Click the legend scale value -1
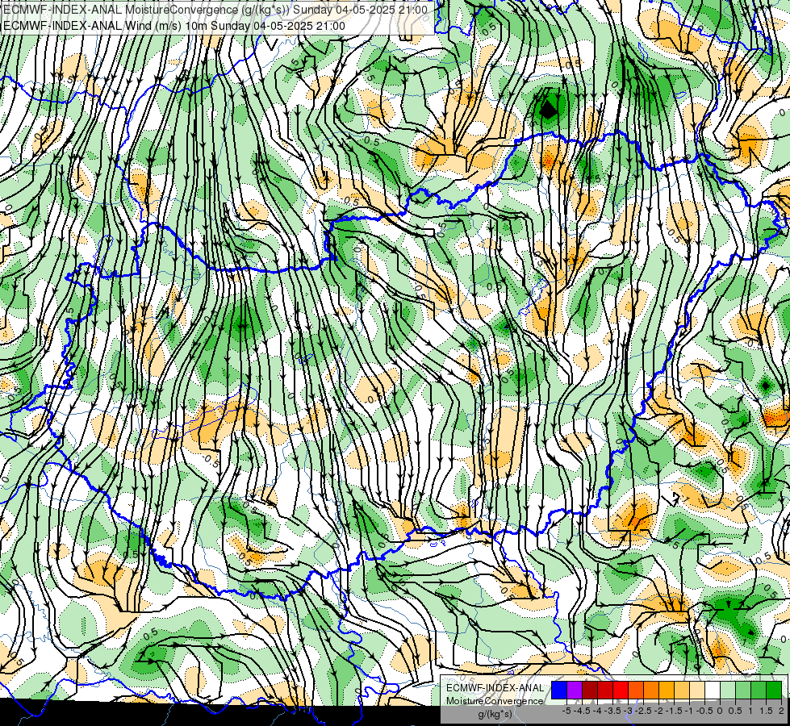This screenshot has width=790, height=726. click(689, 711)
